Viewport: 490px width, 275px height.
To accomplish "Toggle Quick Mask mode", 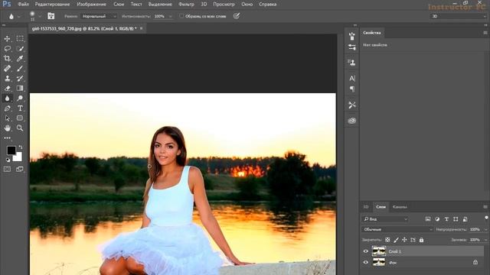I will [x=7, y=169].
